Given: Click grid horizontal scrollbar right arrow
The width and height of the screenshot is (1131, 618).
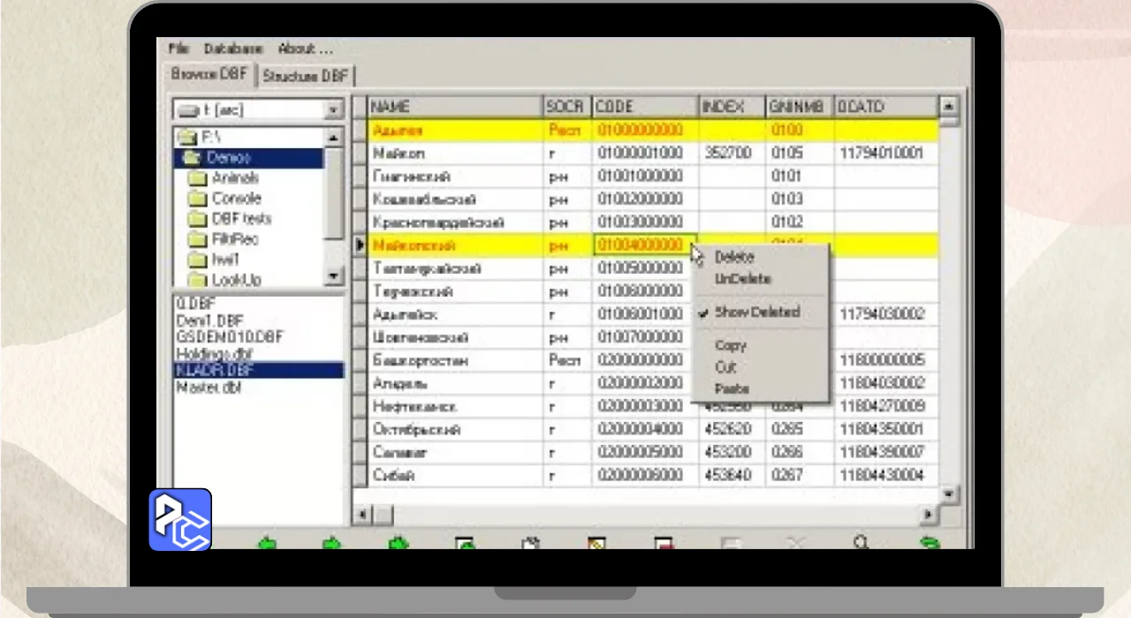Looking at the screenshot, I should pyautogui.click(x=928, y=514).
